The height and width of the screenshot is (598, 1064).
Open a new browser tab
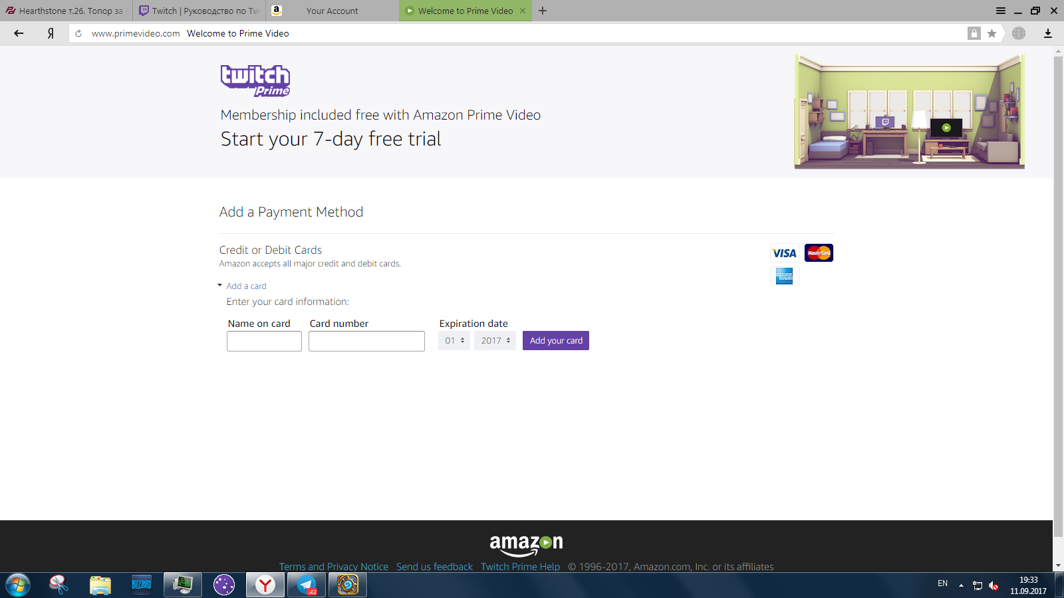click(x=543, y=11)
